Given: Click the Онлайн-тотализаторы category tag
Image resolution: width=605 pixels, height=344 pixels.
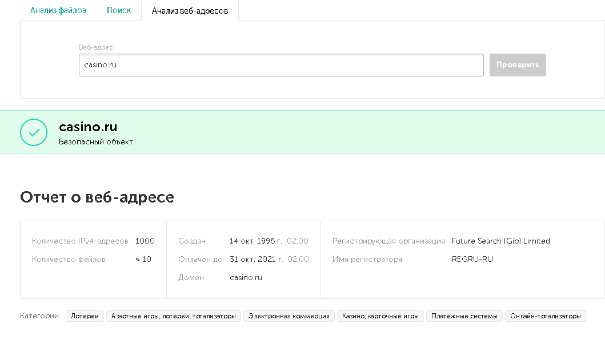Looking at the screenshot, I should tap(545, 316).
